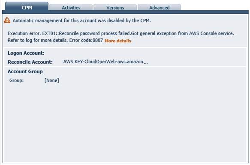Switch to the Activities tab
Image resolution: width=250 pixels, height=165 pixels.
(x=71, y=7)
